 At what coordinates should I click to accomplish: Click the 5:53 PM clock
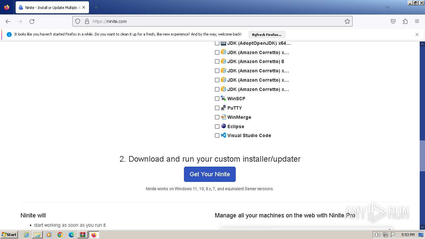point(408,235)
